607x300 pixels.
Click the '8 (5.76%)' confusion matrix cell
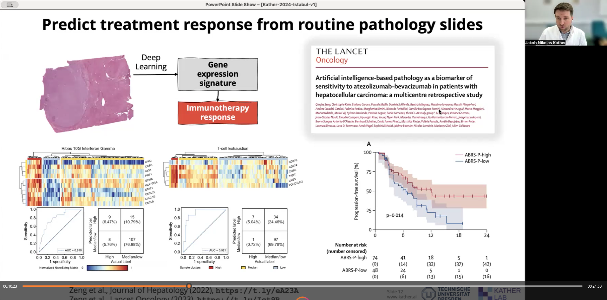click(x=109, y=242)
